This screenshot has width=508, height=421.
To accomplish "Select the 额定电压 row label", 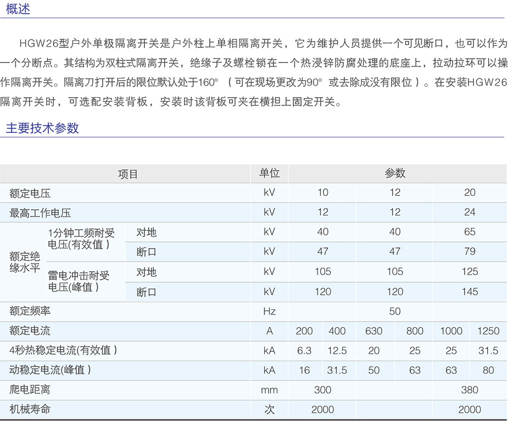I will 30,193.
